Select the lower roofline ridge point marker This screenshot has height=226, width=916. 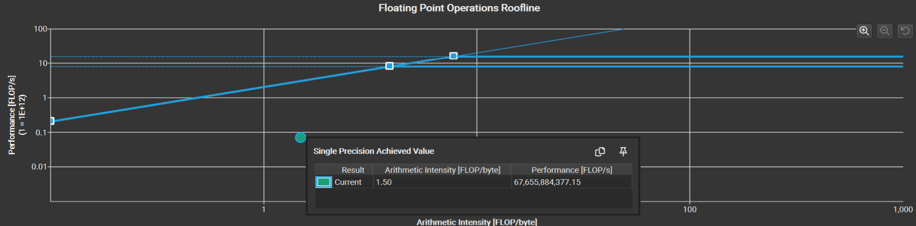(x=390, y=66)
